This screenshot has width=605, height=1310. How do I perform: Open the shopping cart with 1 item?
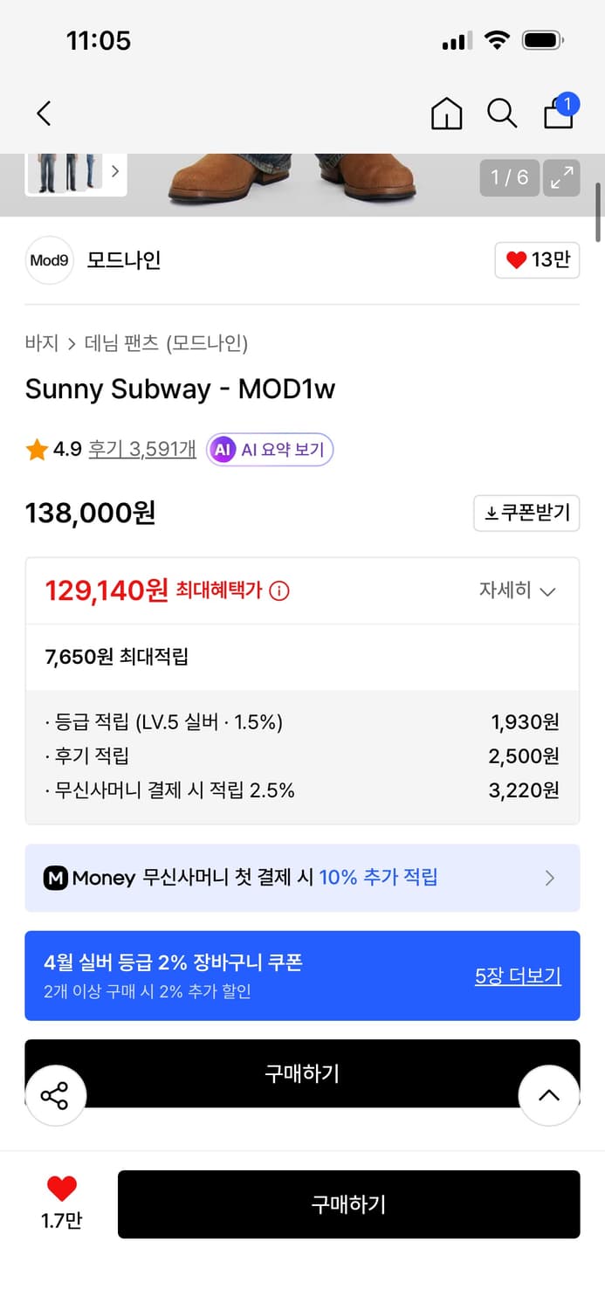point(558,114)
